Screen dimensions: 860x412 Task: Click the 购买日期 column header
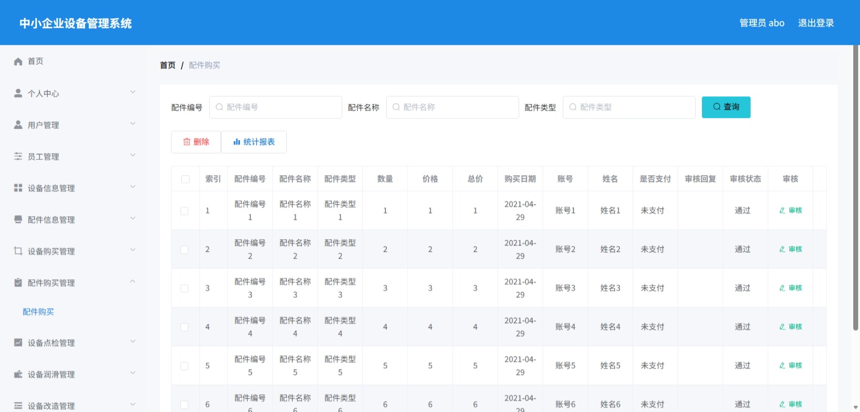[x=520, y=179]
